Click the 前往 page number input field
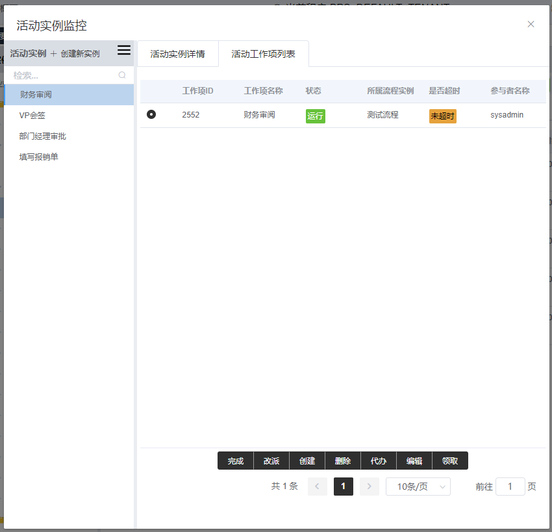 510,487
